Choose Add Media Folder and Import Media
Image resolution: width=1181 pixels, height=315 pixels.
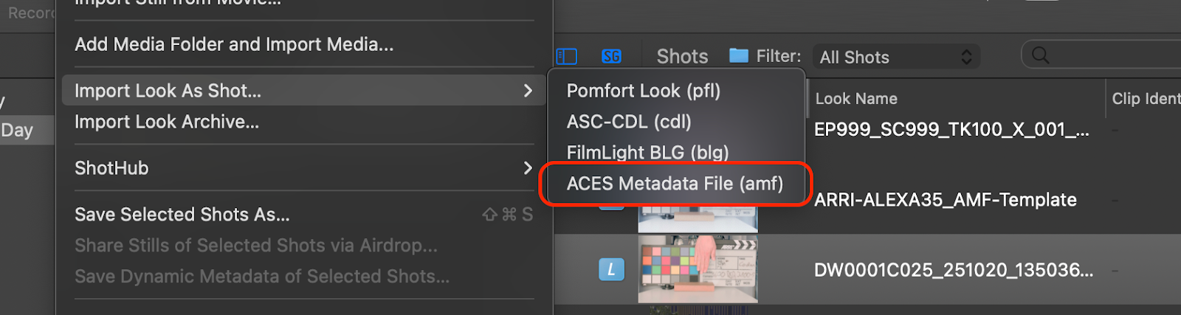pyautogui.click(x=234, y=44)
